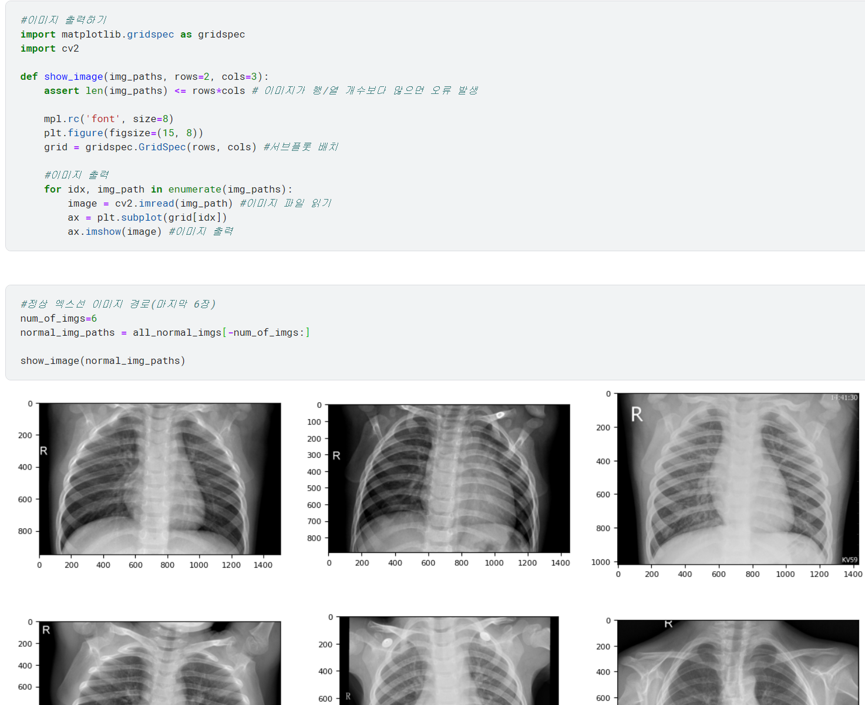865x705 pixels.
Task: Select the middle X-ray plot in the bottom row
Action: pos(449,661)
